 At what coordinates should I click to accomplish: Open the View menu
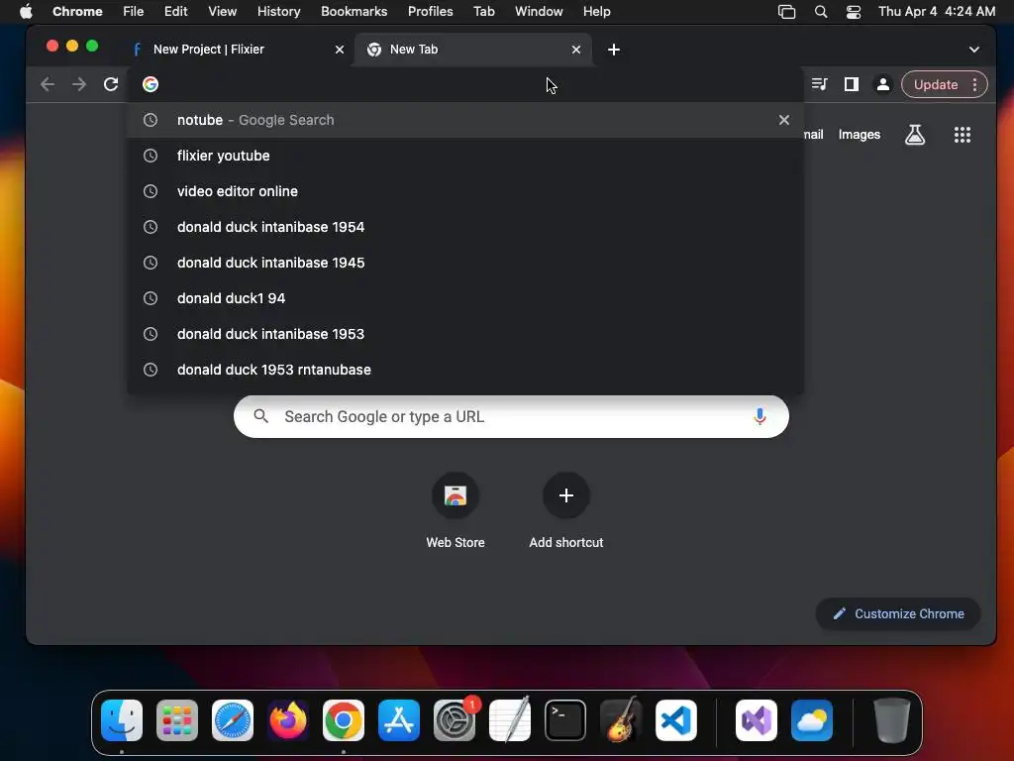[x=223, y=11]
